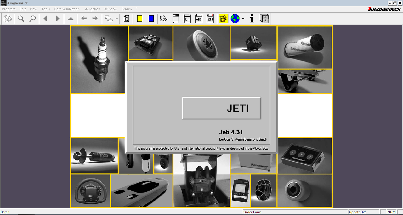Click the printer icon in the toolbar
This screenshot has height=215, width=403.
pyautogui.click(x=8, y=19)
